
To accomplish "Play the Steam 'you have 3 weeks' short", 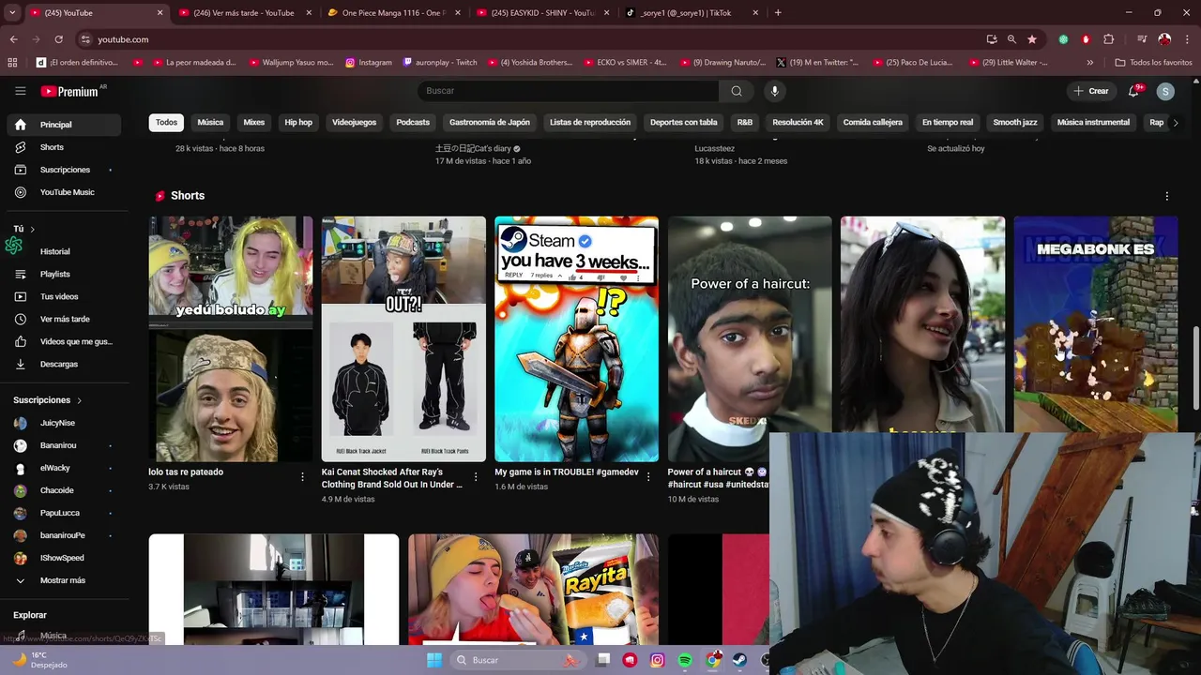I will [x=576, y=339].
